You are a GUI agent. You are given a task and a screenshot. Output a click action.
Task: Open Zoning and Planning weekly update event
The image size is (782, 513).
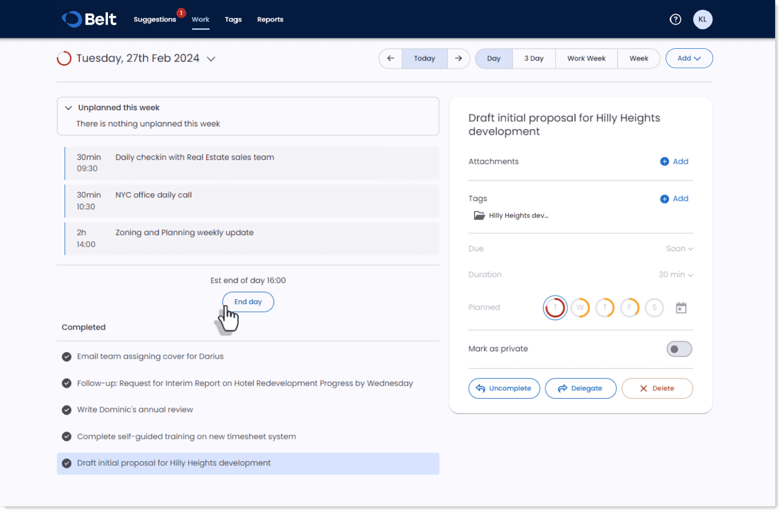click(252, 239)
